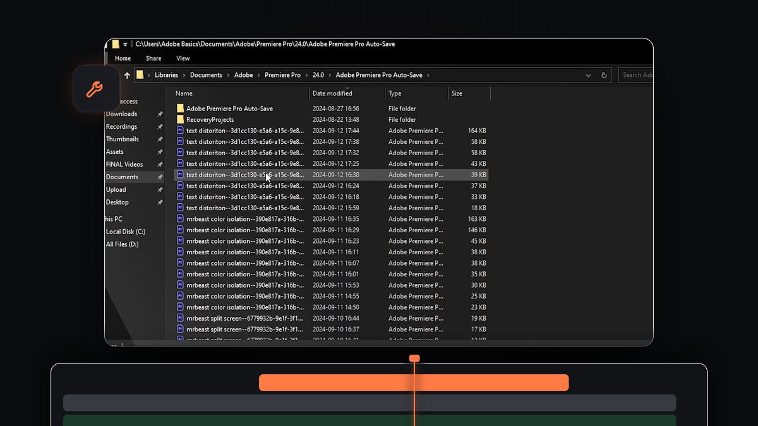
Task: Click the project icon of the 17:25 text distoriton file
Action: [x=180, y=163]
